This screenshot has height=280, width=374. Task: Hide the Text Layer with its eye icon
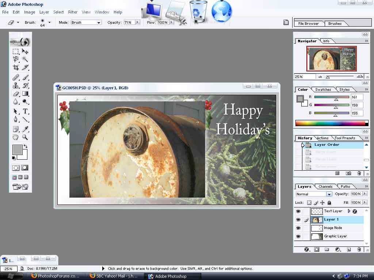298,211
